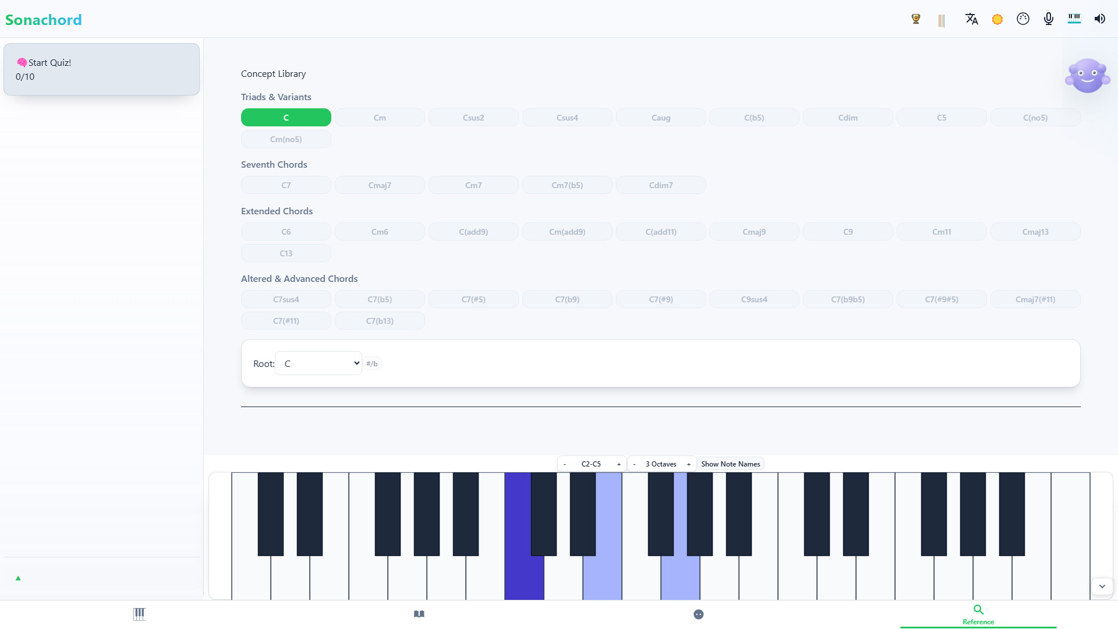Select the C13 chord chip

[286, 253]
